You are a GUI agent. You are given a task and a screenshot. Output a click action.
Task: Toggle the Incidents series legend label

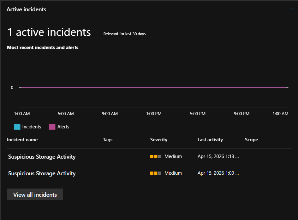[x=32, y=127]
